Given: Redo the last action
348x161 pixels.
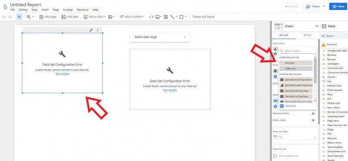Looking at the screenshot, I should click(x=10, y=17).
